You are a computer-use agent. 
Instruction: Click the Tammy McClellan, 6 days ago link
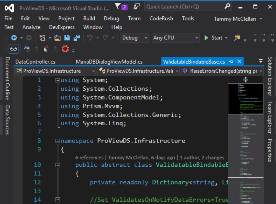pos(142,157)
